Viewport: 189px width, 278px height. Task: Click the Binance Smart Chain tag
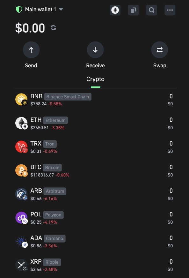click(68, 97)
